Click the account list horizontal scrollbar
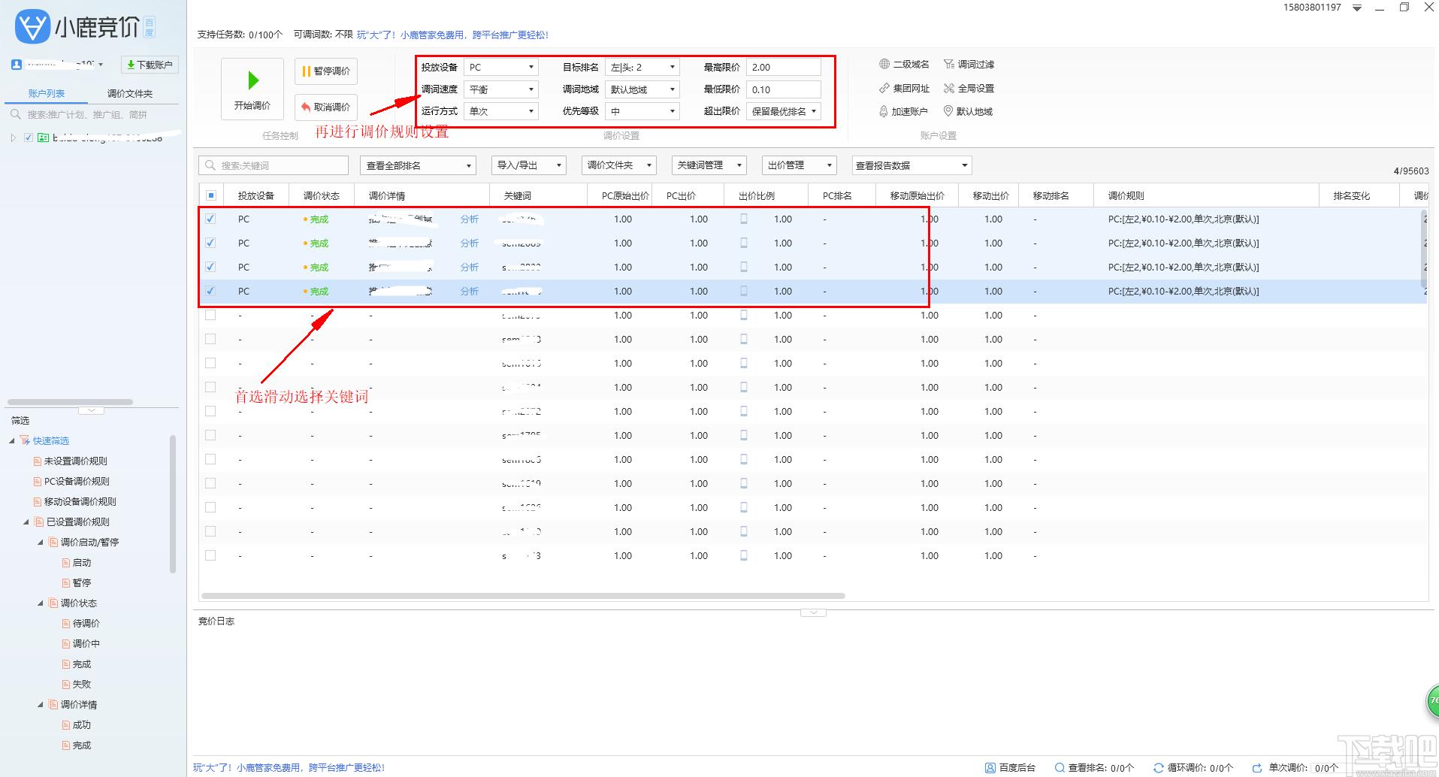Viewport: 1439px width, 777px height. 70,402
